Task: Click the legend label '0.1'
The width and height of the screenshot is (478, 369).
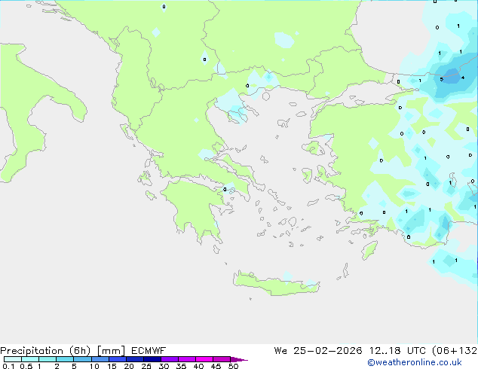Action: [x=8, y=366]
